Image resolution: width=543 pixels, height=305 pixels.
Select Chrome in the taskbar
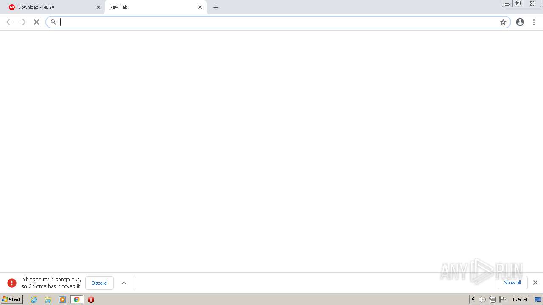click(77, 299)
